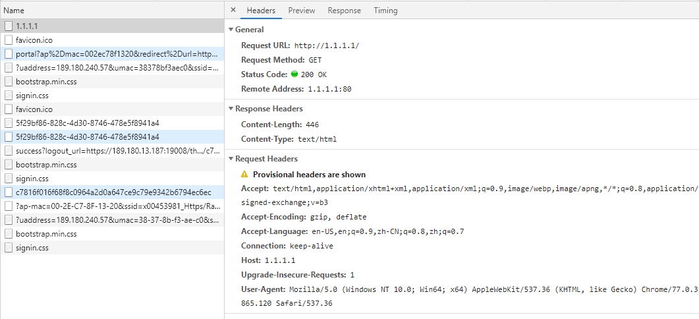This screenshot has height=319, width=699.
Task: Click the first favicon.ico file icon
Action: [9, 40]
